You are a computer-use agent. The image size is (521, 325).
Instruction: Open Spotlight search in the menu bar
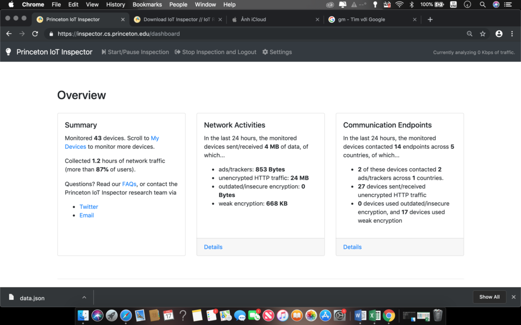point(482,4)
